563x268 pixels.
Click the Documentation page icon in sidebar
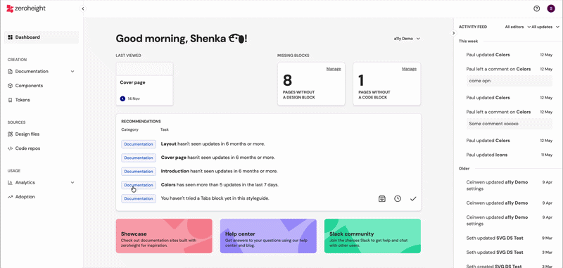tap(10, 71)
